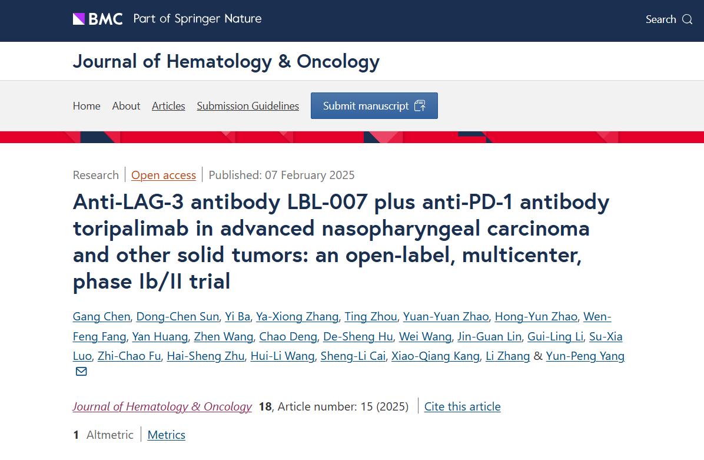Click the Submit manuscript button

374,106
